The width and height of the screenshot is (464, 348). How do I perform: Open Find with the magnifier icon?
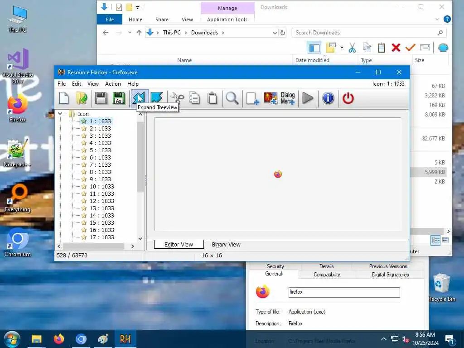click(232, 98)
